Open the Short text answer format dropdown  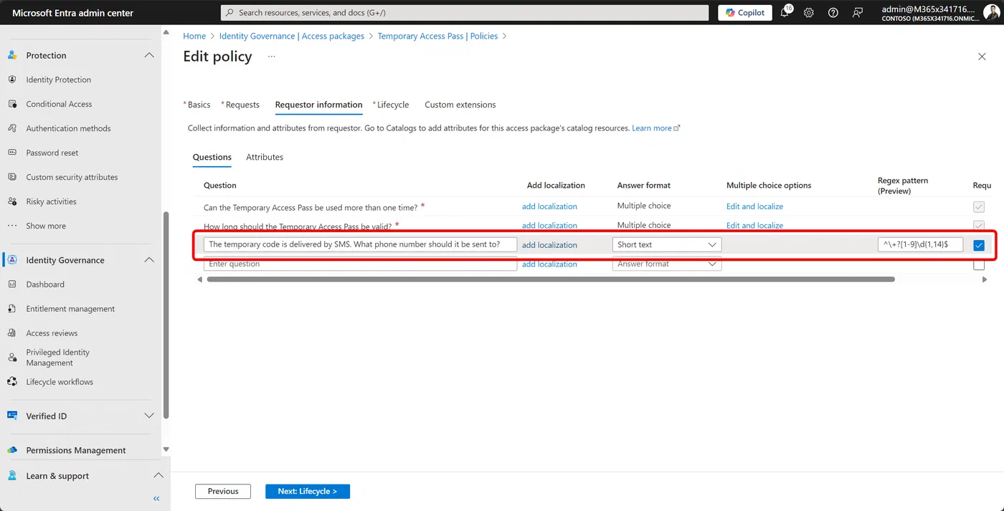click(x=667, y=244)
